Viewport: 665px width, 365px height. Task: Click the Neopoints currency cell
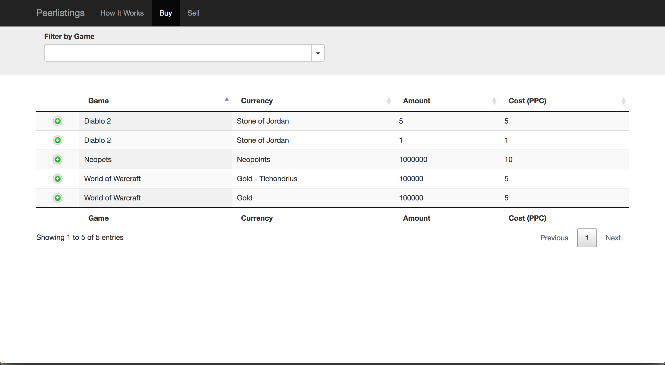[x=254, y=159]
